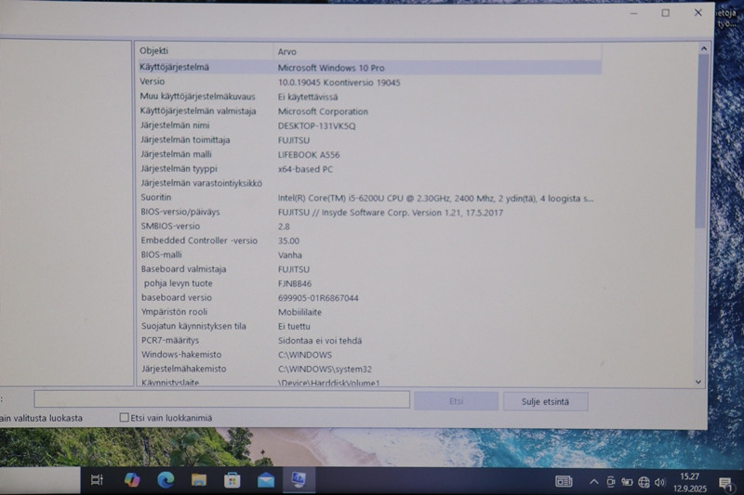
Task: Click the System Information taskbar icon
Action: pos(299,480)
